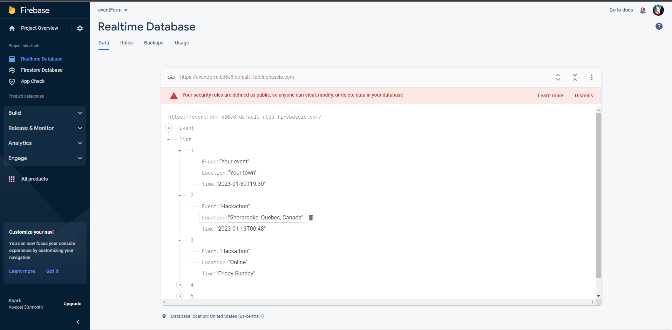This screenshot has height=330, width=672.
Task: Click Go to docs link
Action: click(x=621, y=10)
